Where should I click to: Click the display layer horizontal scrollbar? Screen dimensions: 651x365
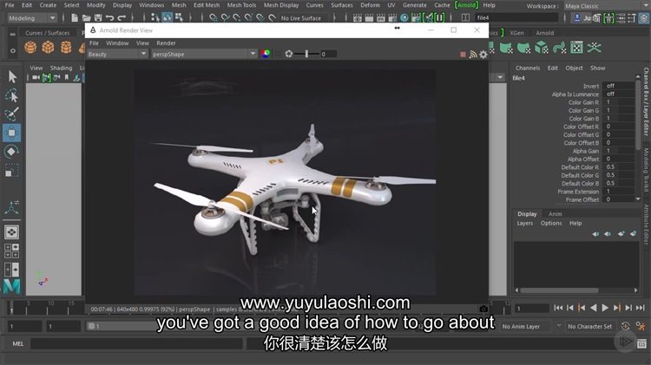coord(559,290)
